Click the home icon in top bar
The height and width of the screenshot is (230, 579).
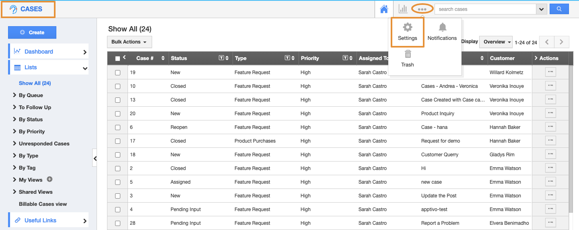pos(384,9)
